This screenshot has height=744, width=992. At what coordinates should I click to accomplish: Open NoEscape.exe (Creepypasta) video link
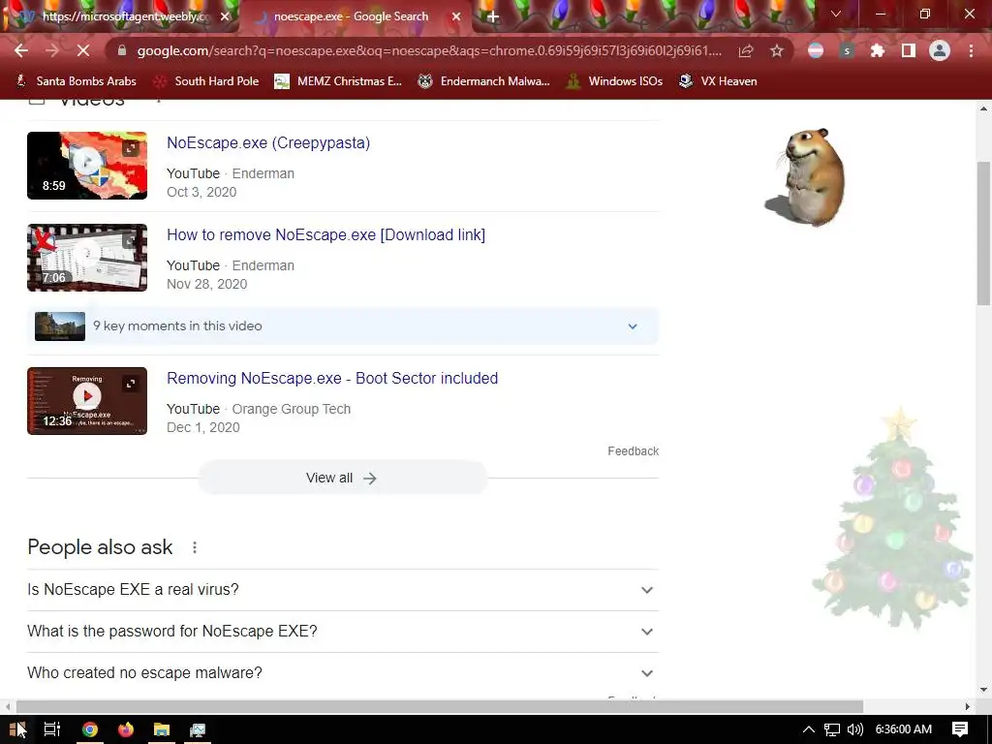268,143
